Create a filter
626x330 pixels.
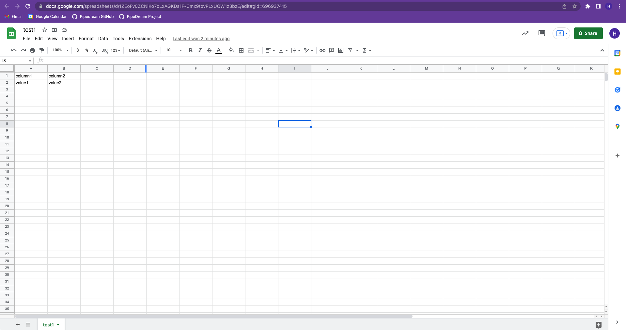pos(350,50)
